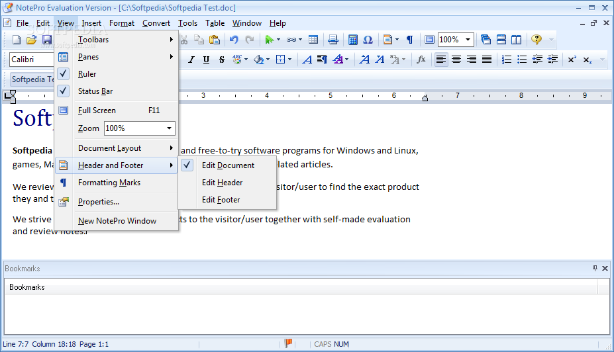Click the Open folder icon
Viewport: 614px width, 352px height.
click(x=32, y=40)
